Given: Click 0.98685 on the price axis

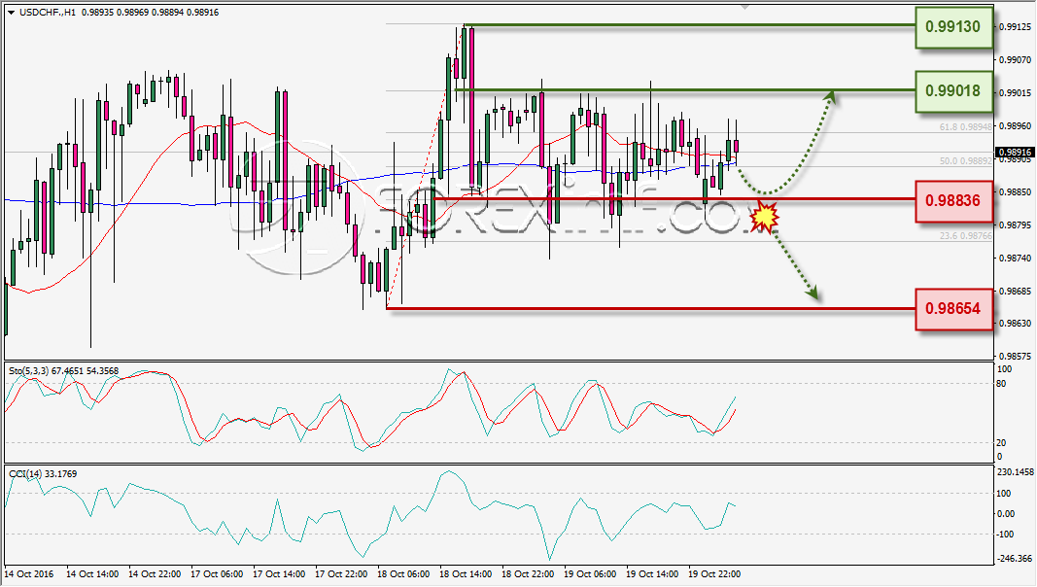Looking at the screenshot, I should pyautogui.click(x=1014, y=291).
